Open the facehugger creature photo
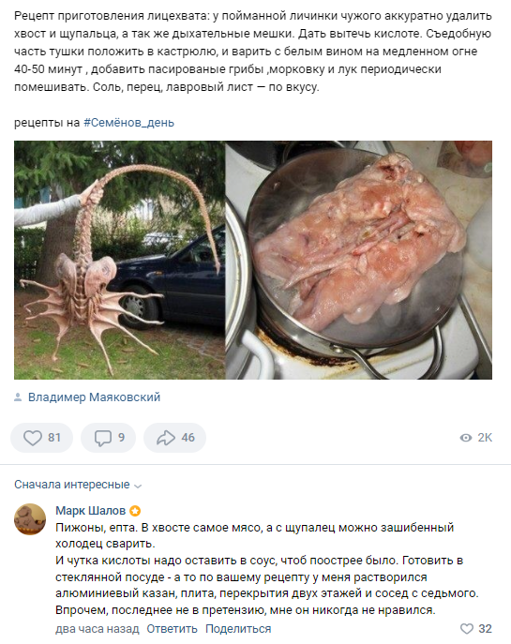The image size is (511, 644). tap(119, 260)
